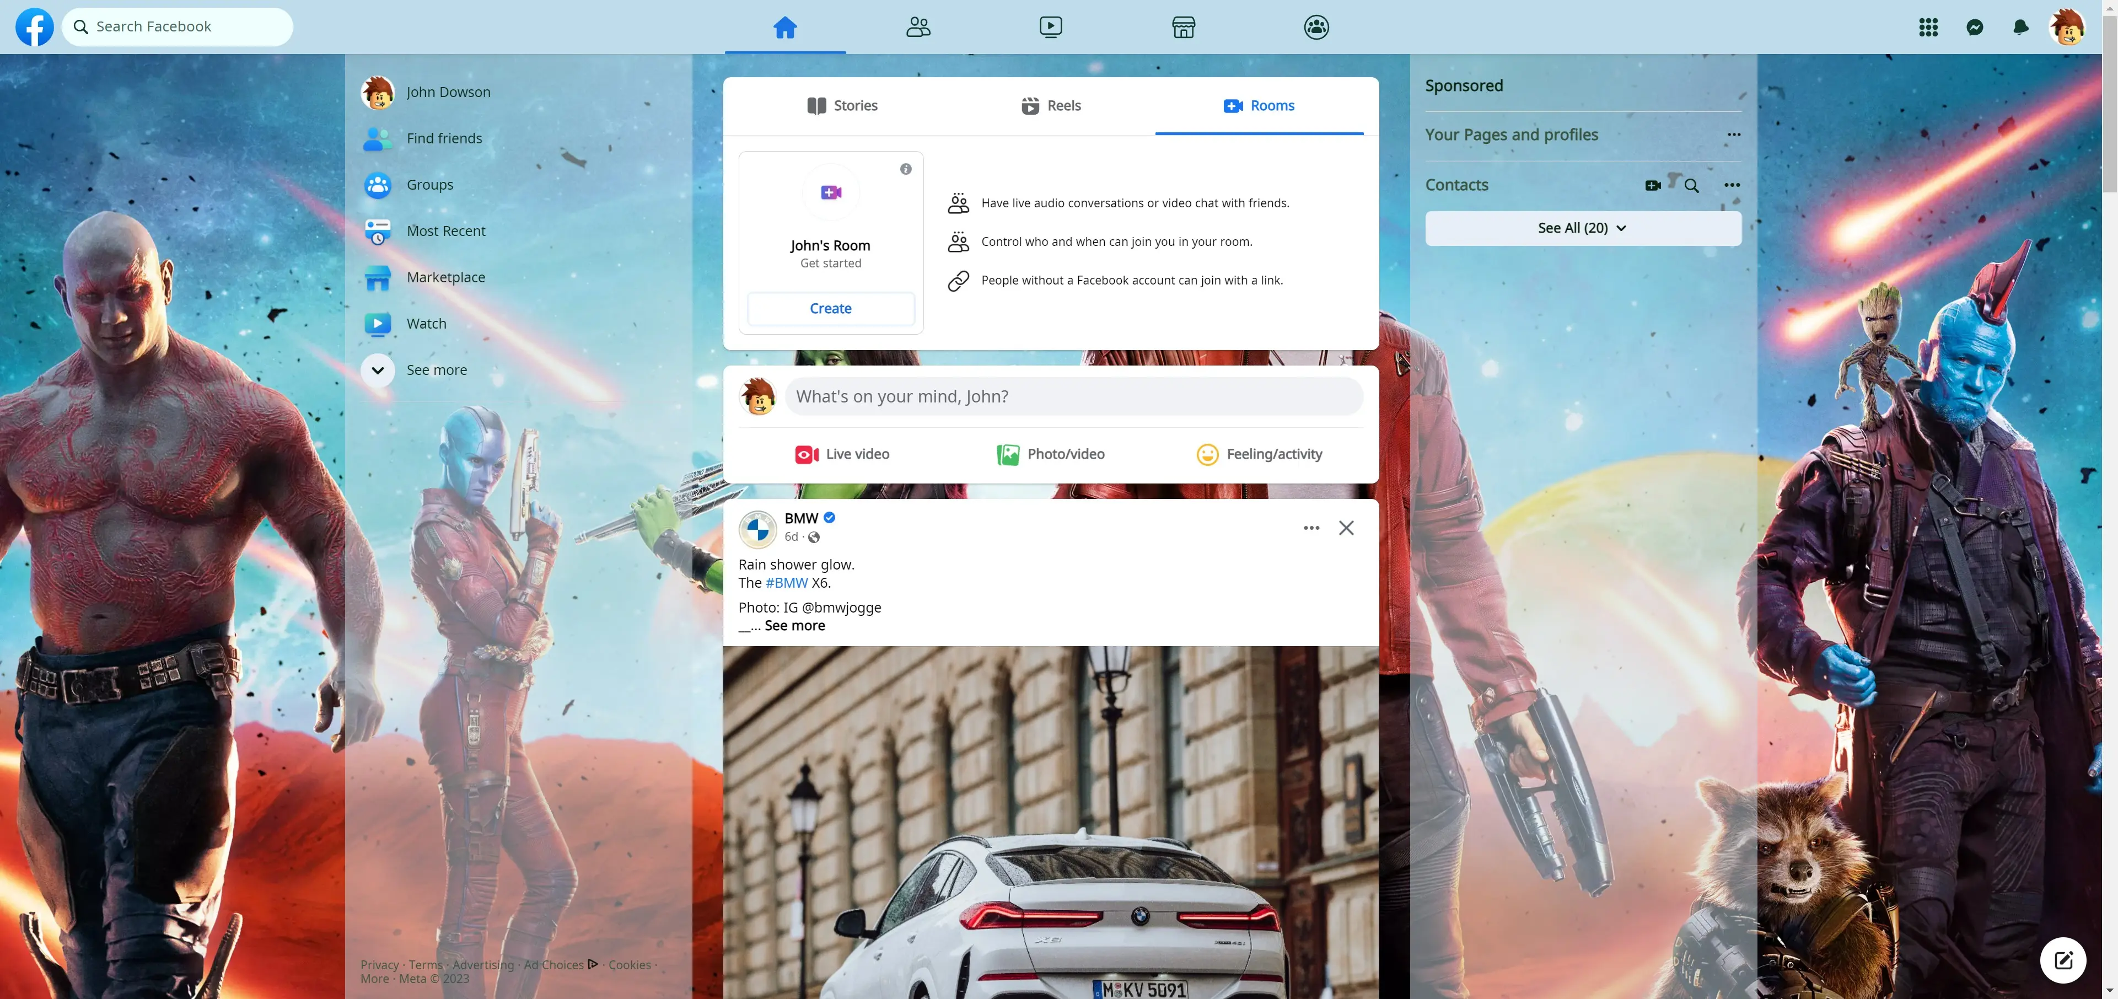This screenshot has width=2118, height=999.
Task: Open the notifications bell
Action: point(2020,27)
